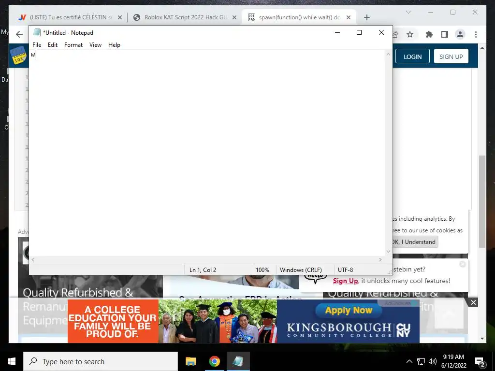The image size is (495, 371).
Task: Click taskbar 'Type here to search' box
Action: 101,361
